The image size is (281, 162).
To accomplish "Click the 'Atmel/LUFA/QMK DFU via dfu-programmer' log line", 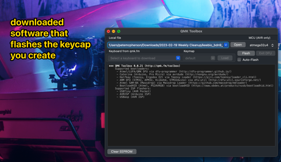I will click(174, 72).
